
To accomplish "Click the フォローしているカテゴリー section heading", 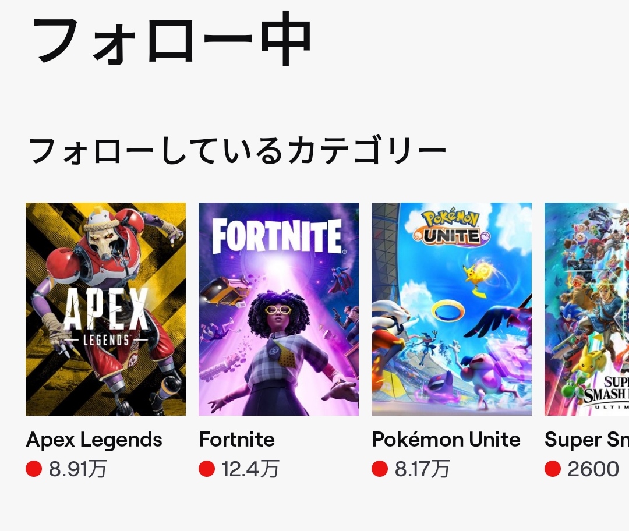I will pyautogui.click(x=237, y=151).
